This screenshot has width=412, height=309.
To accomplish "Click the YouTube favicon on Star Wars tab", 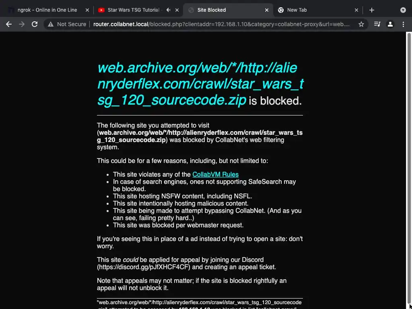I will (101, 10).
